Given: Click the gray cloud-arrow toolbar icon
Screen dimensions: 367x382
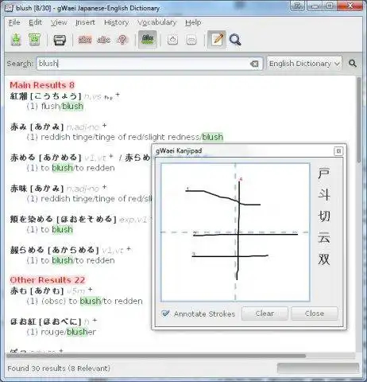Looking at the screenshot, I should tap(172, 40).
